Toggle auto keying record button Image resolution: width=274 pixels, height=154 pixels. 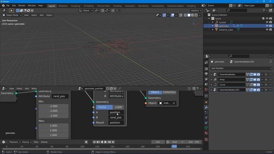(86, 142)
